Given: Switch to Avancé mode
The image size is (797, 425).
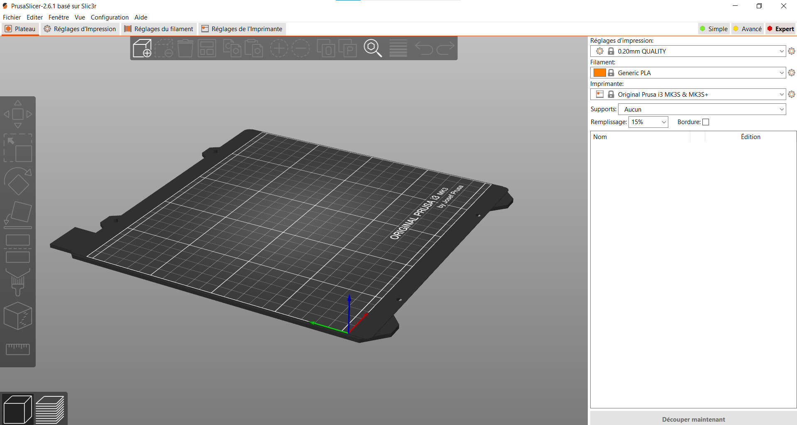Looking at the screenshot, I should click(748, 29).
